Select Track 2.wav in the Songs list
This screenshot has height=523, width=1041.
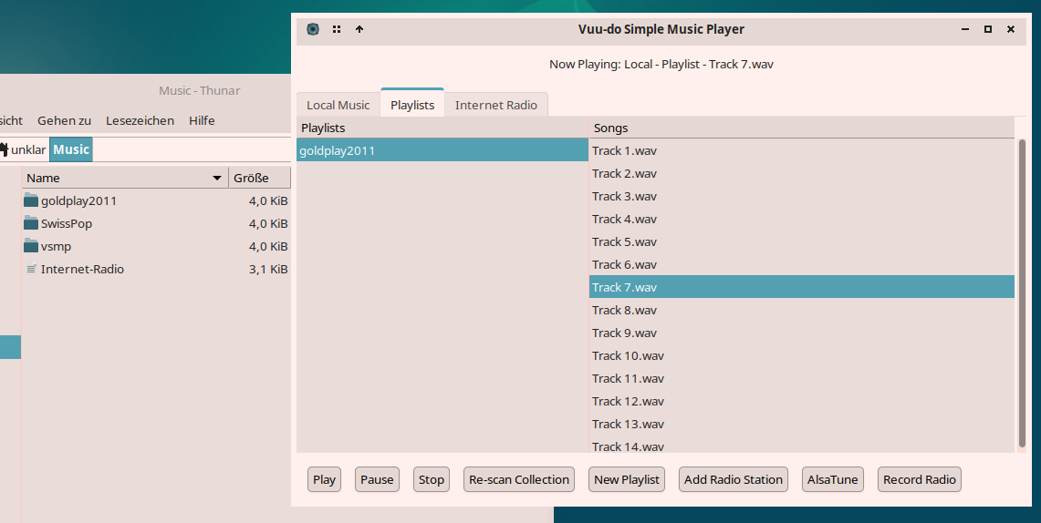(x=802, y=173)
